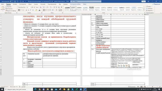The height and width of the screenshot is (91, 162).
Task: Open the Выделить (select) dropdown
Action: click(150, 11)
